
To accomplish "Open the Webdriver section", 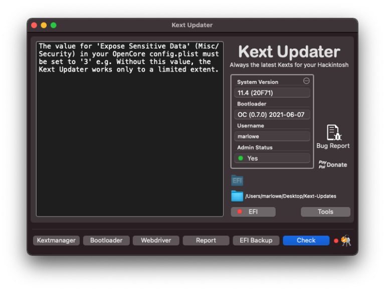I will (x=156, y=240).
